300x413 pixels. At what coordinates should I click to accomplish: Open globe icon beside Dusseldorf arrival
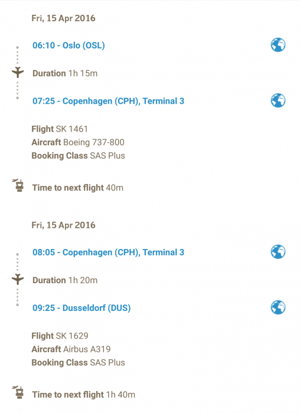278,307
